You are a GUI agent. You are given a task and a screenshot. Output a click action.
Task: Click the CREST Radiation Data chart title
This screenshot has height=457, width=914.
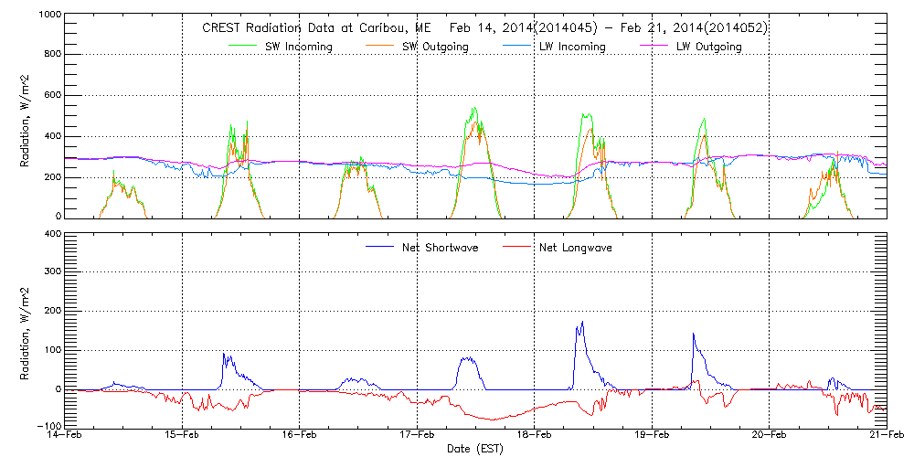[x=484, y=28]
